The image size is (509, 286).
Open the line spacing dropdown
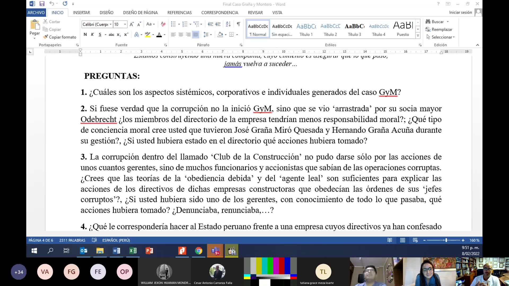pos(208,34)
